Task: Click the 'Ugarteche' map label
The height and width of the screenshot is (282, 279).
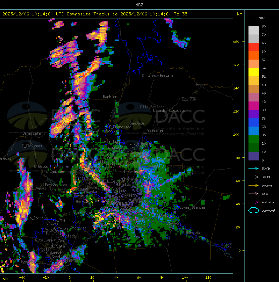Action: point(83,212)
